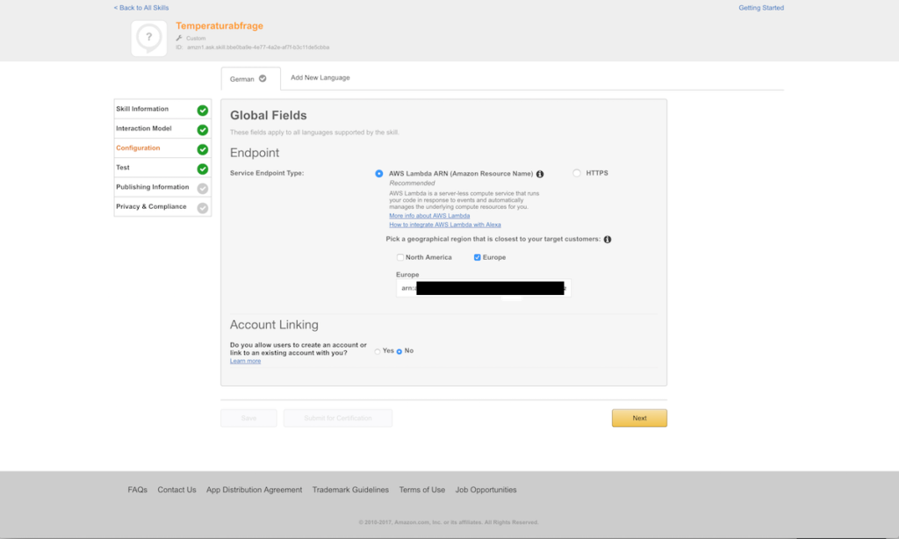Viewport: 899px width, 539px height.
Task: Click the info icon beside the geographical region prompt
Action: point(607,238)
